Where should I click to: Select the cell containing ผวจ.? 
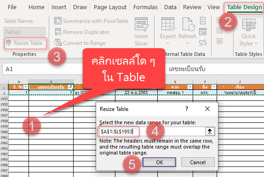(205, 92)
